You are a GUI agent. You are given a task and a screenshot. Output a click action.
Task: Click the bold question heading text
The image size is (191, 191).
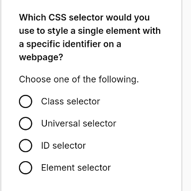tap(90, 37)
